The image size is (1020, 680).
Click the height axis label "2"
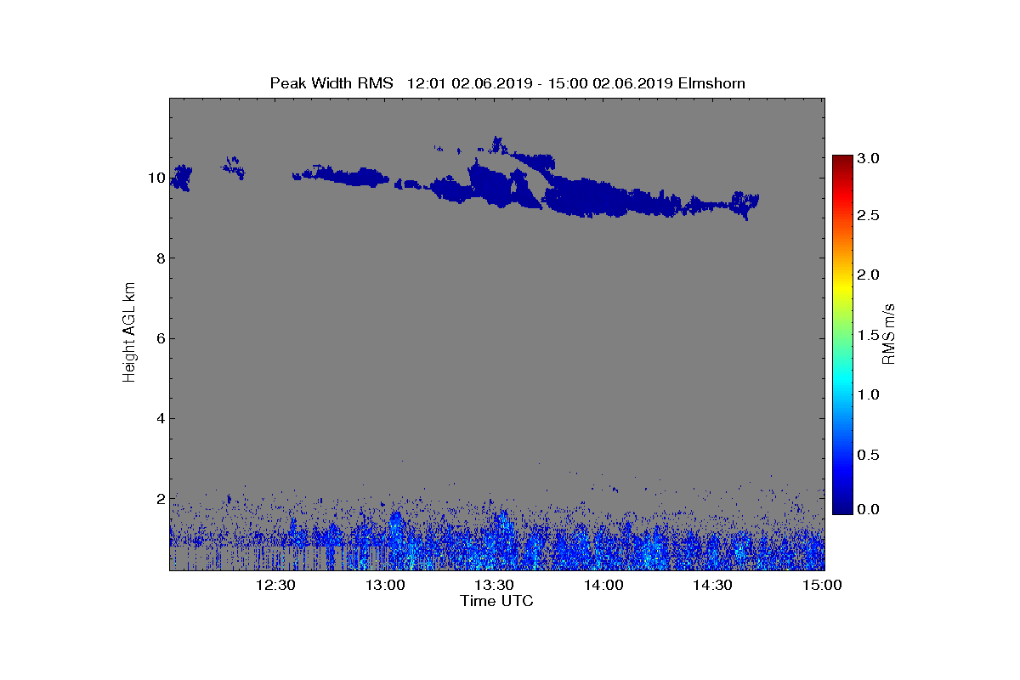tap(160, 498)
